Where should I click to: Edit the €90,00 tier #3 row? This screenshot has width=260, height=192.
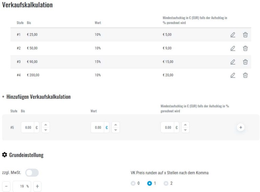[233, 62]
